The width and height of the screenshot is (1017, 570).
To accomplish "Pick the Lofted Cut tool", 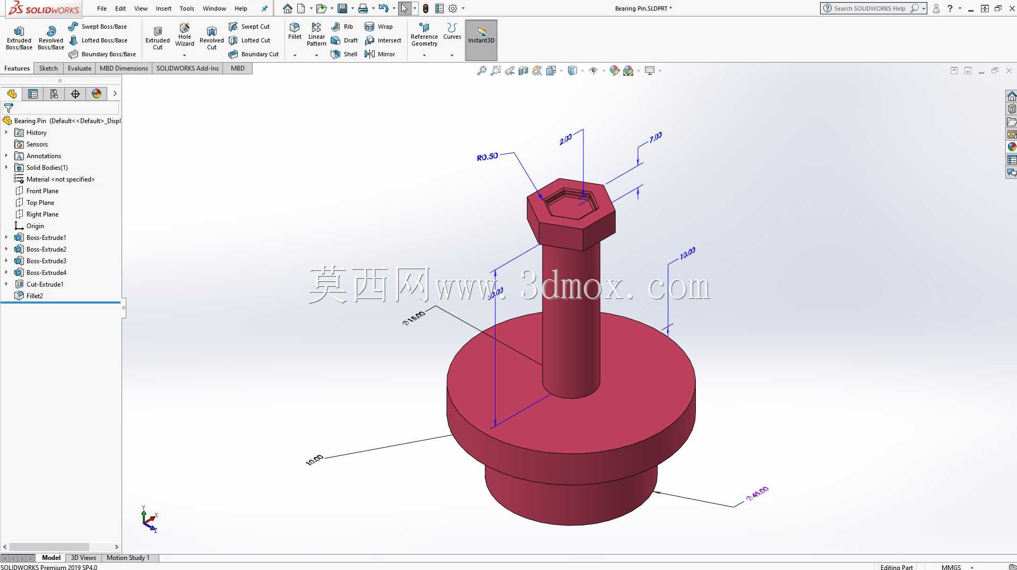I will click(x=249, y=40).
